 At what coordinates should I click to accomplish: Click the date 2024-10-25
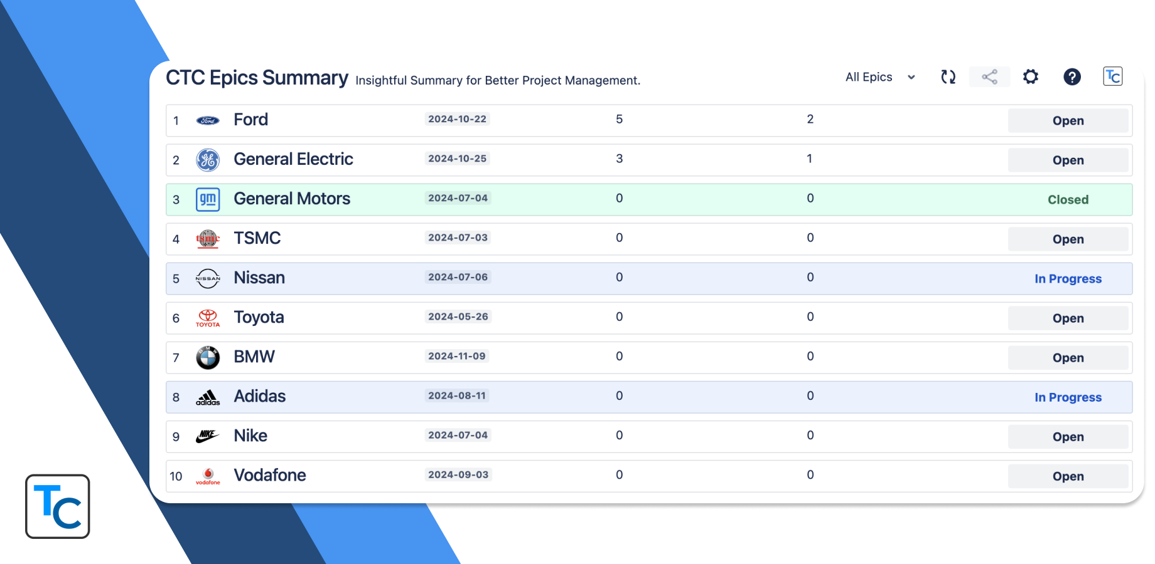[457, 159]
